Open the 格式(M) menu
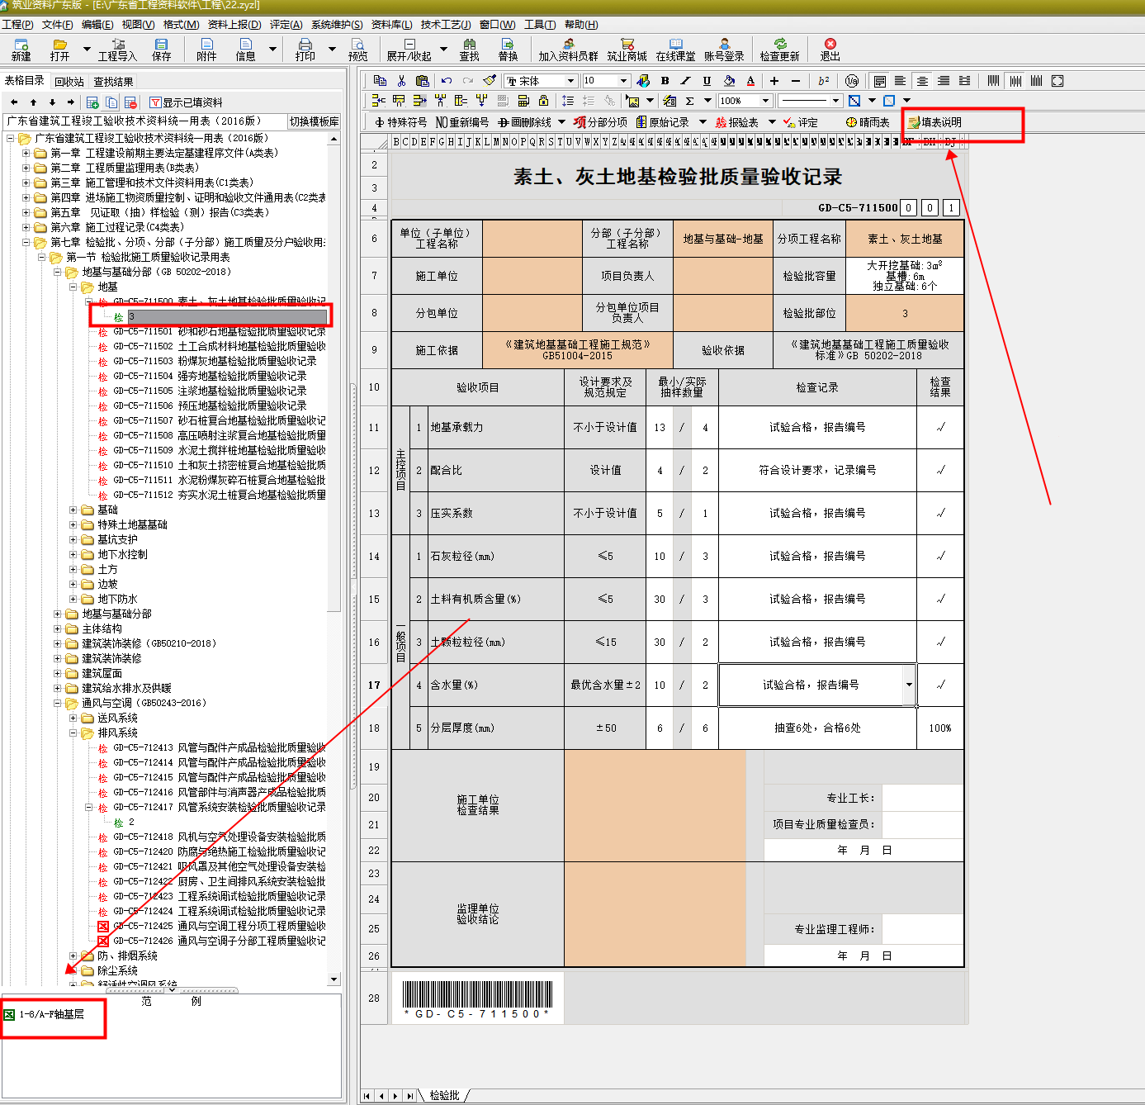The image size is (1145, 1105). pos(181,25)
